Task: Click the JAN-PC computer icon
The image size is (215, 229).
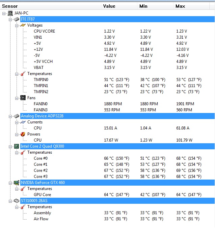Action: click(10, 13)
